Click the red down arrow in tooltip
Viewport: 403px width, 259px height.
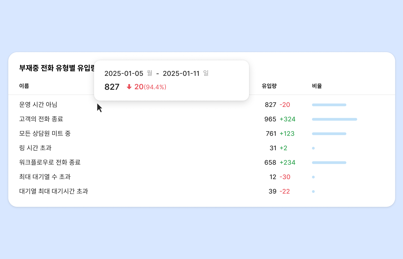[129, 87]
